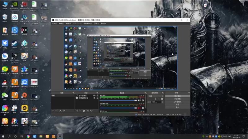The width and height of the screenshot is (248, 139).
Task: Adjust the desktop audio volume slider
Action: [x=118, y=100]
